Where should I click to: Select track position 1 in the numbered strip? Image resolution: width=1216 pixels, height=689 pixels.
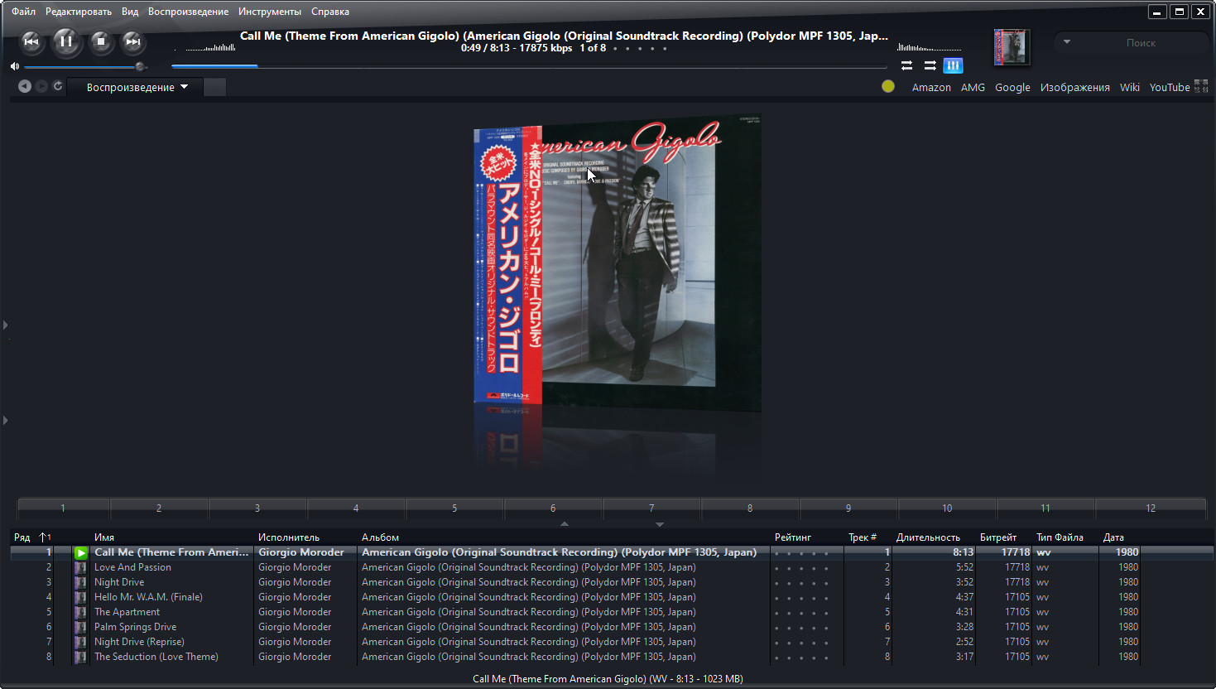63,508
